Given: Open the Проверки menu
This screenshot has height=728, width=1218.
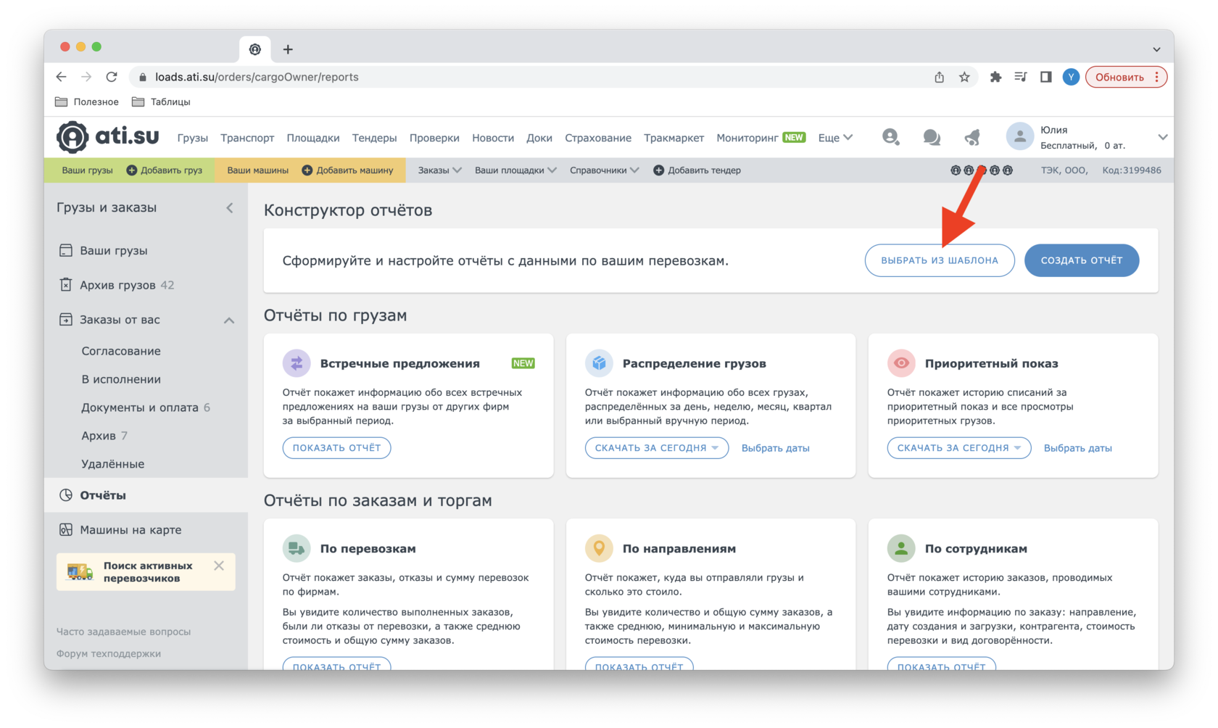Looking at the screenshot, I should (x=434, y=138).
